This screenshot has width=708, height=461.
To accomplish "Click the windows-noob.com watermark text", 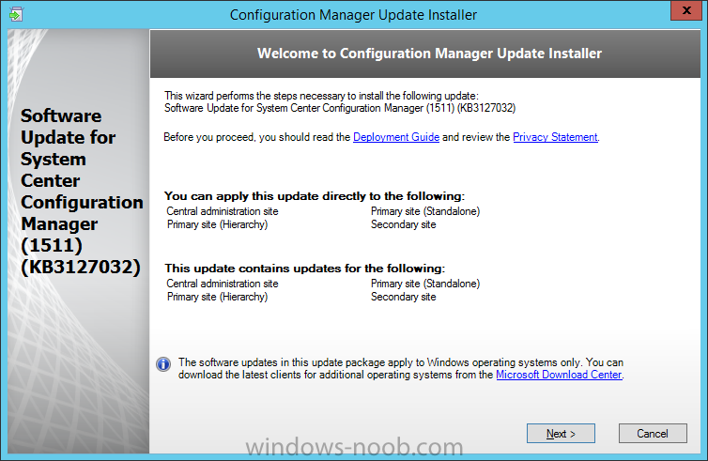I will (354, 447).
